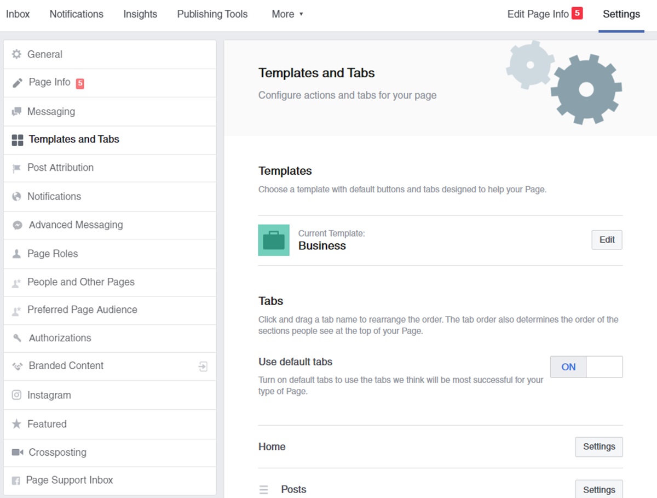
Task: Click the Page Info pencil icon
Action: (18, 83)
